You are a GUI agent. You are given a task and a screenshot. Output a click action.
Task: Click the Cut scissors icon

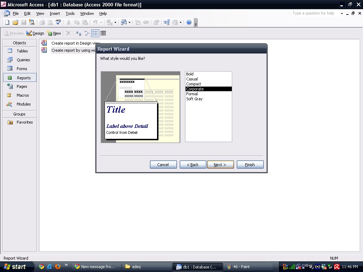[x=68, y=22]
